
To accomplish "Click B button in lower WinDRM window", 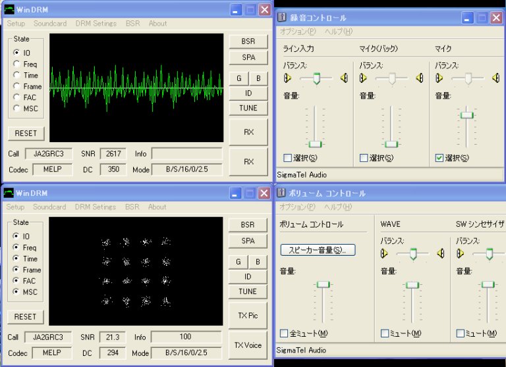I will click(258, 262).
